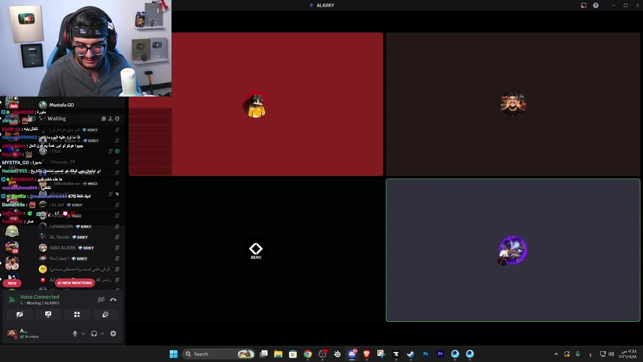Open Discord help icon in title bar
The width and height of the screenshot is (643, 362).
596,6
